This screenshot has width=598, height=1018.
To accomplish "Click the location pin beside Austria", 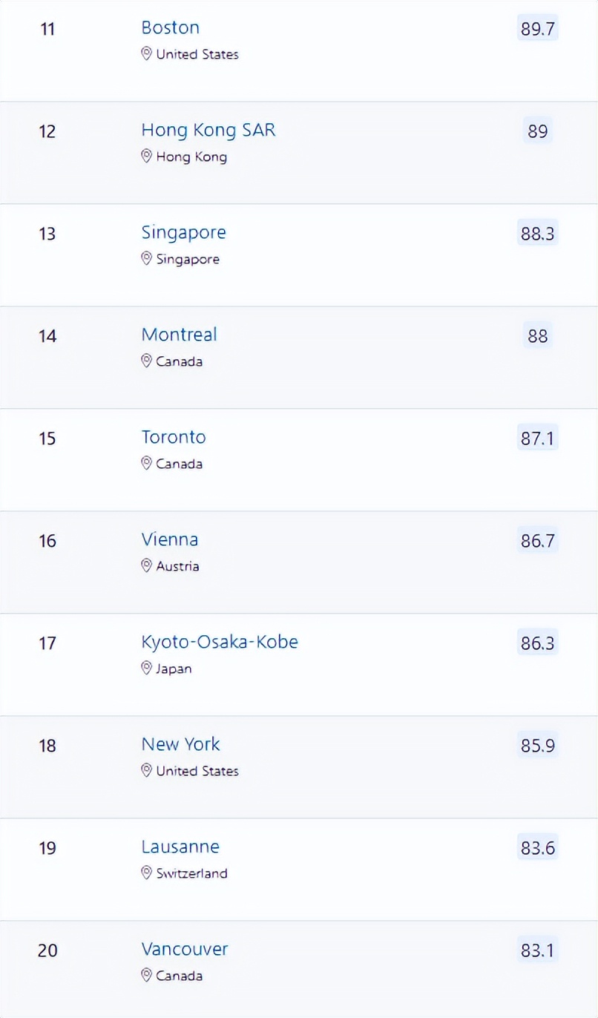I will 147,566.
